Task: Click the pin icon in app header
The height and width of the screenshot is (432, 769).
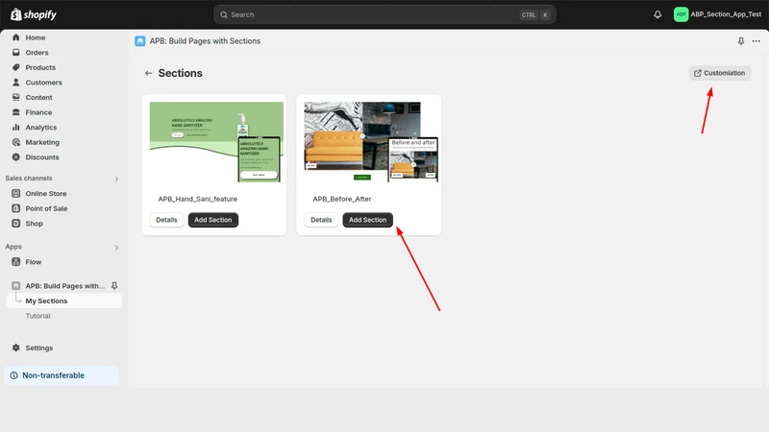Action: click(x=740, y=41)
